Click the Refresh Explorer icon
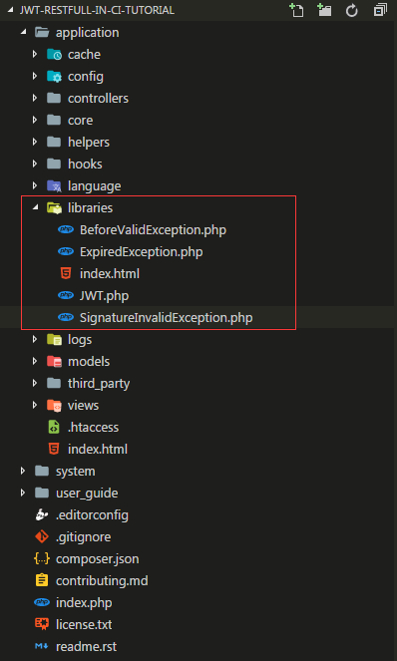The height and width of the screenshot is (661, 397). (x=352, y=11)
